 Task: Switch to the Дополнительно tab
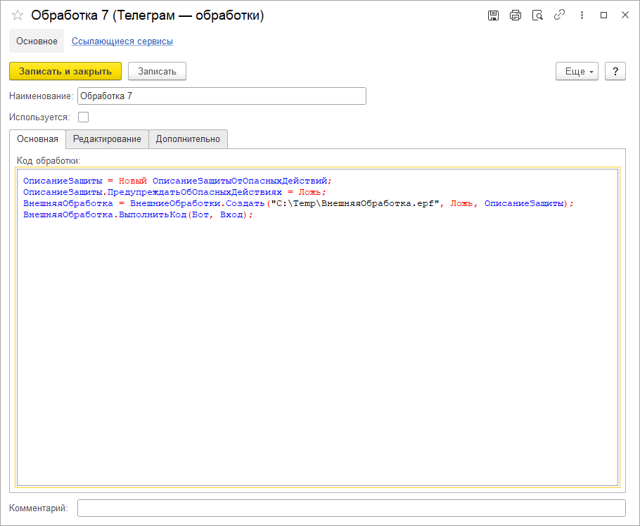(x=188, y=139)
